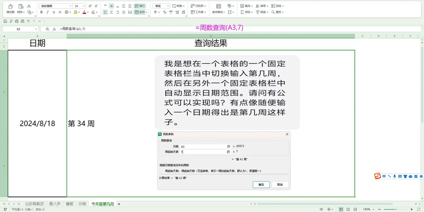Screen dimensions: 424x212
Task: Click the plus to add new sheet
Action: coord(119,204)
